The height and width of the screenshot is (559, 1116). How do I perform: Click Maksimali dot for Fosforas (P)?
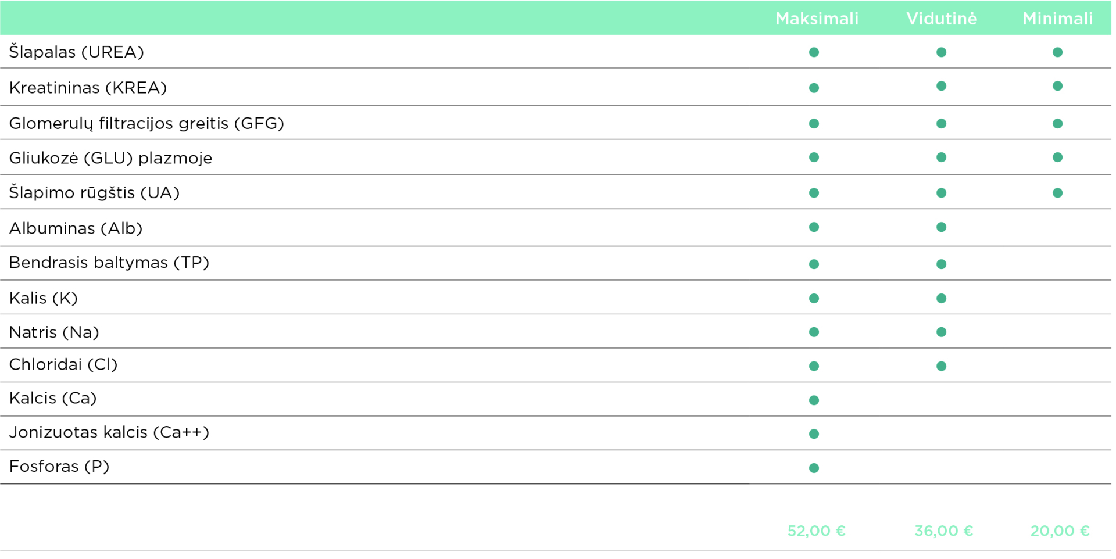(814, 468)
